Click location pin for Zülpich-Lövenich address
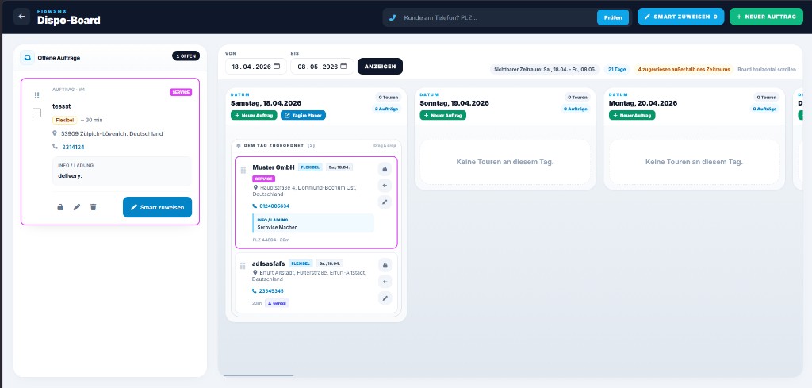The width and height of the screenshot is (812, 388). tap(55, 133)
